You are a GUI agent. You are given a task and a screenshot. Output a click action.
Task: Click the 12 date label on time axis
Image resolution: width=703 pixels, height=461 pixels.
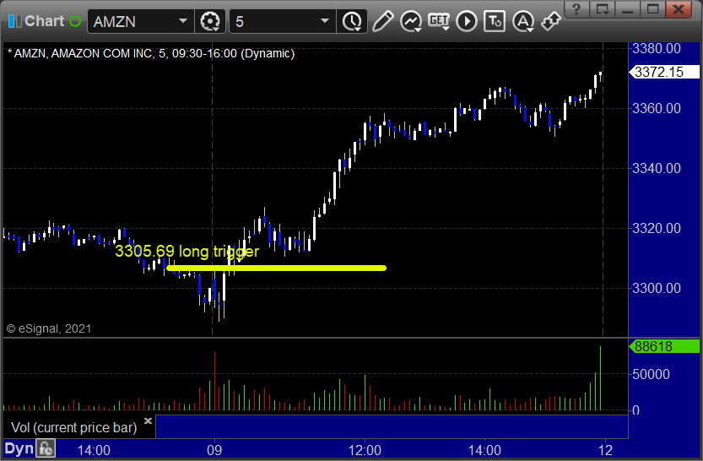tap(605, 450)
